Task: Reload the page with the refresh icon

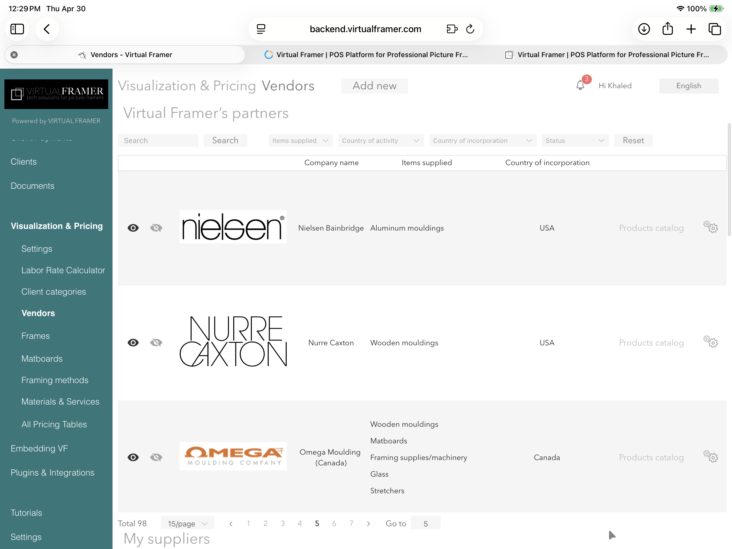Action: coord(470,29)
